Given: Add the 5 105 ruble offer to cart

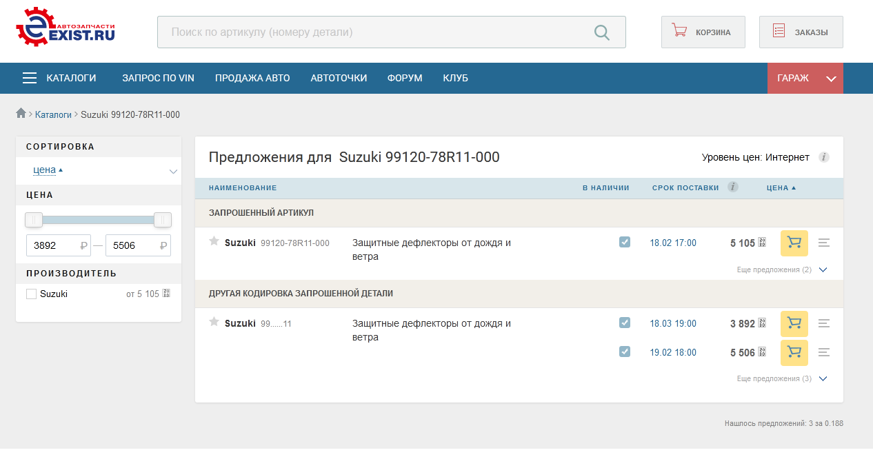Looking at the screenshot, I should (x=794, y=243).
